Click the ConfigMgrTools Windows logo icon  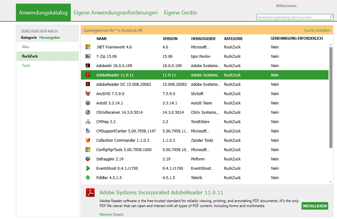tap(88, 149)
